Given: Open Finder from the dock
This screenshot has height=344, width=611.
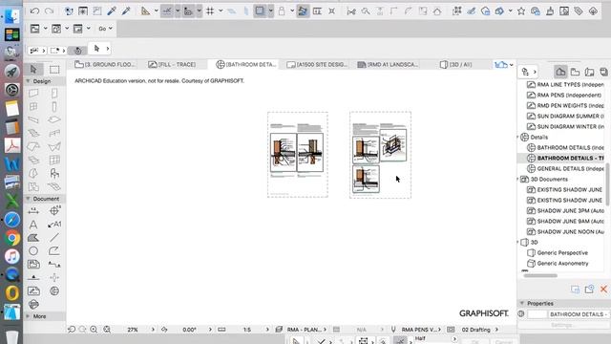Looking at the screenshot, I should (12, 16).
